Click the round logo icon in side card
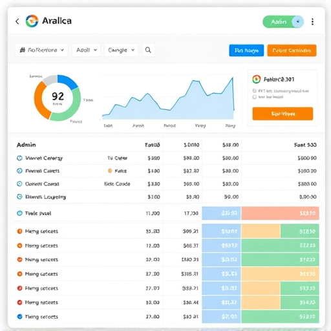The width and height of the screenshot is (331, 331). [257, 80]
